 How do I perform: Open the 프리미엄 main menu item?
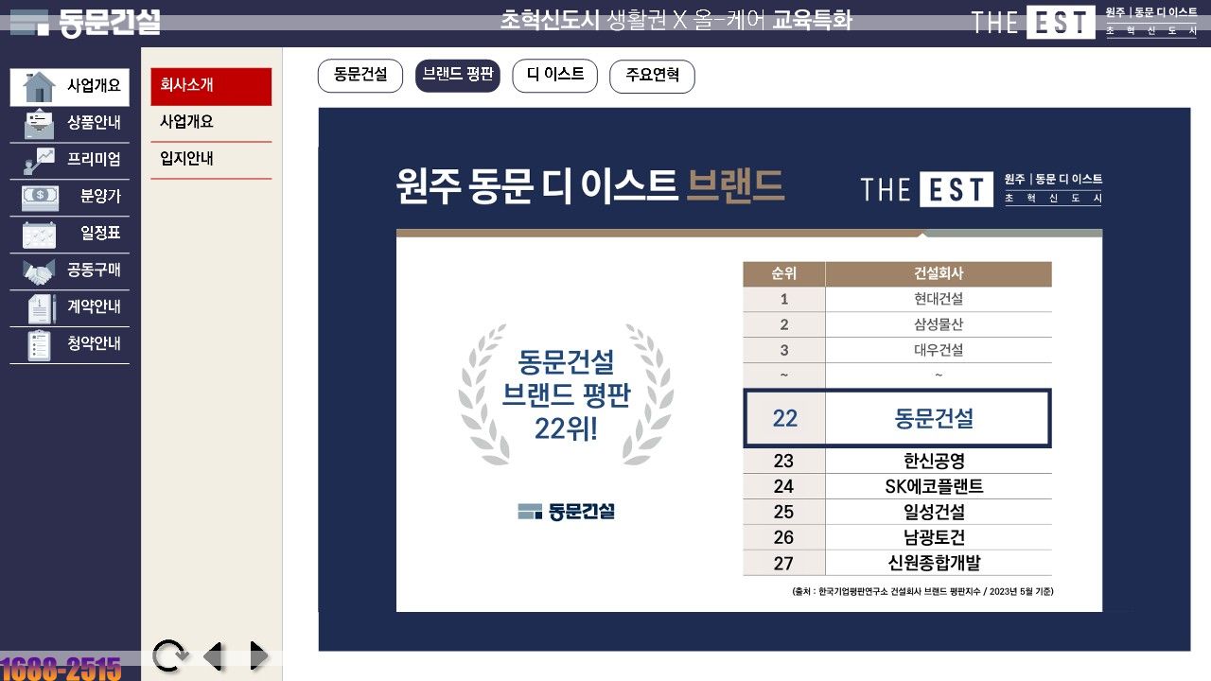[x=70, y=161]
